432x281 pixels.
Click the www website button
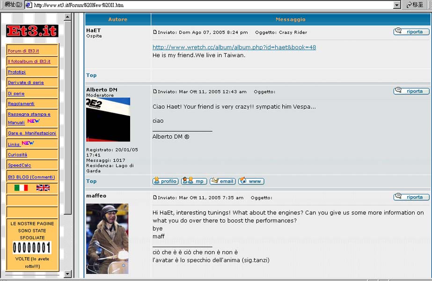251,181
